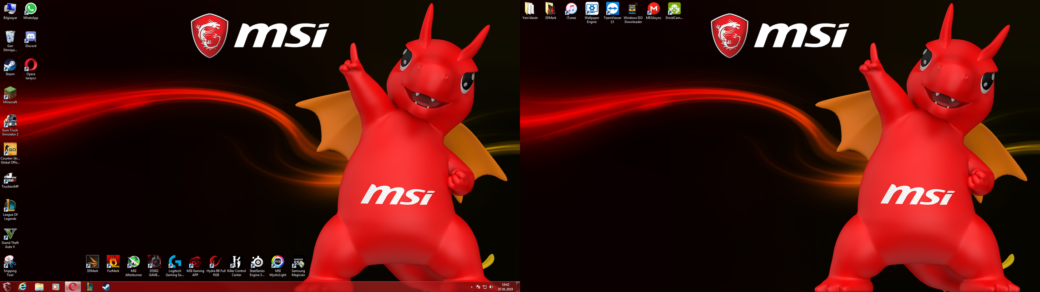Viewport: 1040px width, 292px height.
Task: Select the Minecraft desktop icon
Action: click(10, 95)
